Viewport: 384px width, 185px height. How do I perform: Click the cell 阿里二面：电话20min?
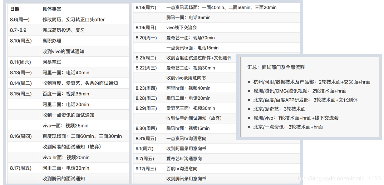[84, 104]
